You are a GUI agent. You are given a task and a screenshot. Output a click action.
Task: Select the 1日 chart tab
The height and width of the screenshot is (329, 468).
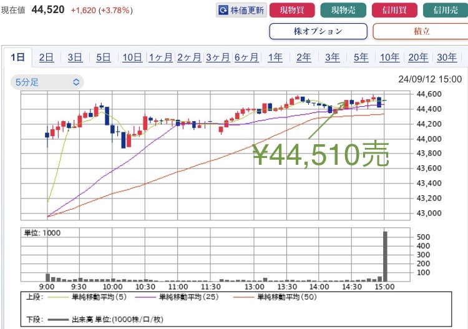click(18, 57)
